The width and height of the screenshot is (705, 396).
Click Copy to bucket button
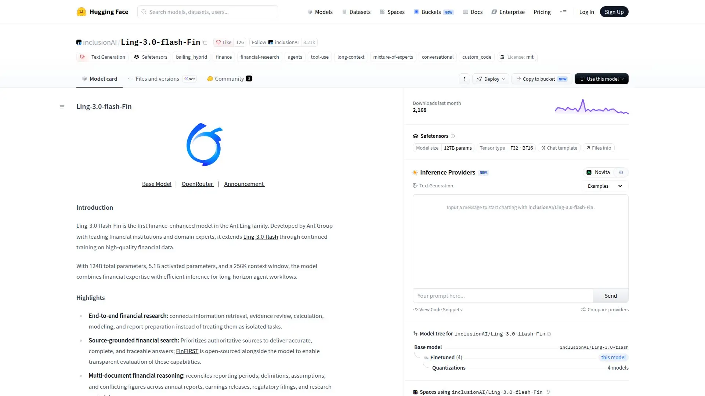[x=542, y=79]
